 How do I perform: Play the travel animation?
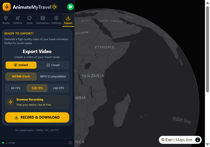pyautogui.click(x=70, y=7)
